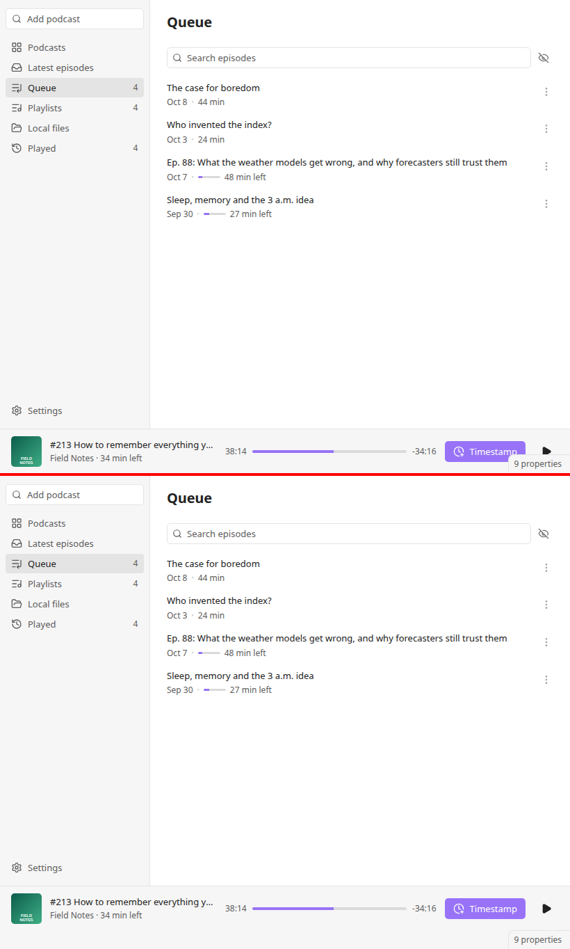Open Latest episodes in the lower sidebar
Viewport: 570px width, 949px height.
pos(74,543)
